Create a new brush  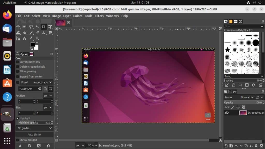pos(234,85)
